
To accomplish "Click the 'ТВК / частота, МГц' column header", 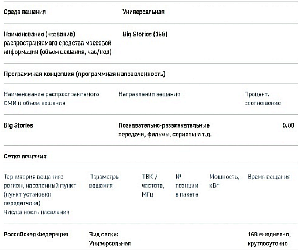I will (x=153, y=185).
